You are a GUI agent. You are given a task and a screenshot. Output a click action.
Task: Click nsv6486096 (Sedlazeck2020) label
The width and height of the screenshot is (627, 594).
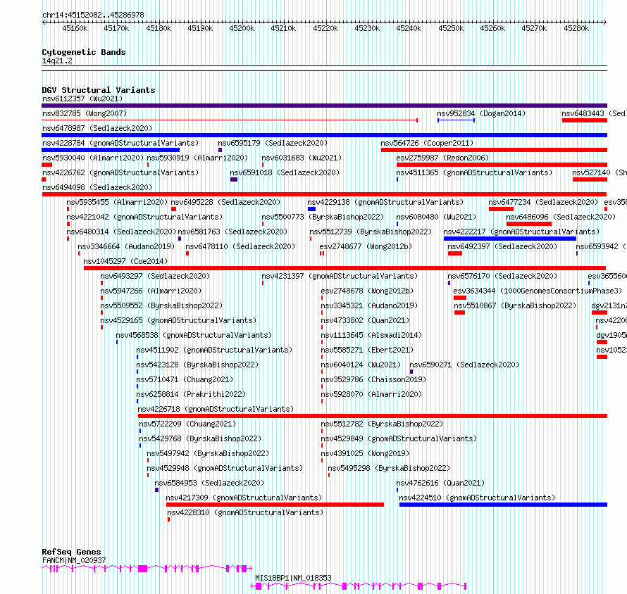click(561, 217)
